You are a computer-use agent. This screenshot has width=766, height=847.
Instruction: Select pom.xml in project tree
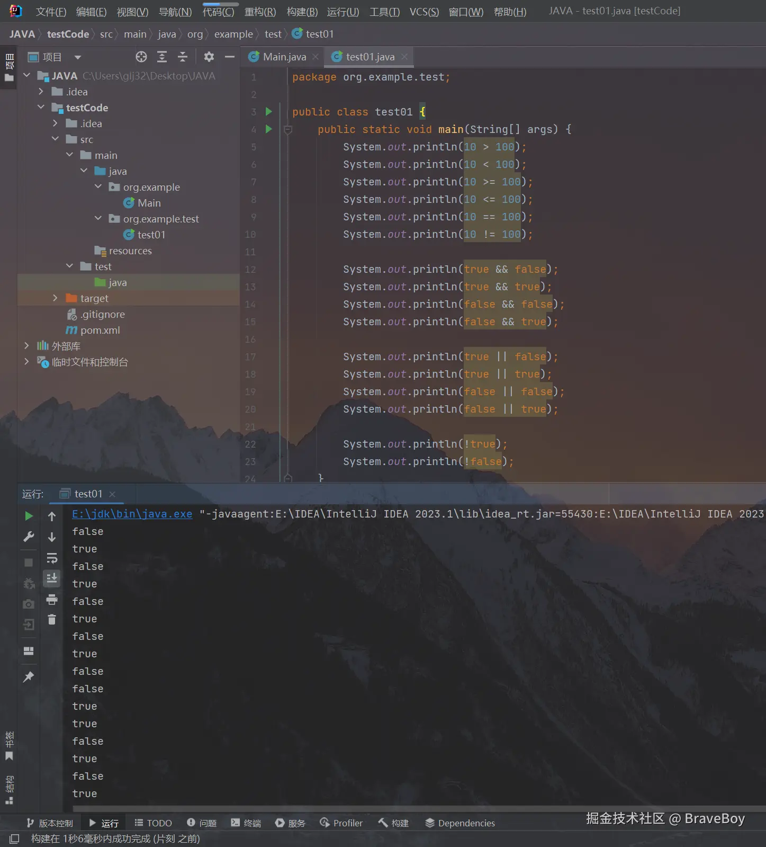pos(93,330)
